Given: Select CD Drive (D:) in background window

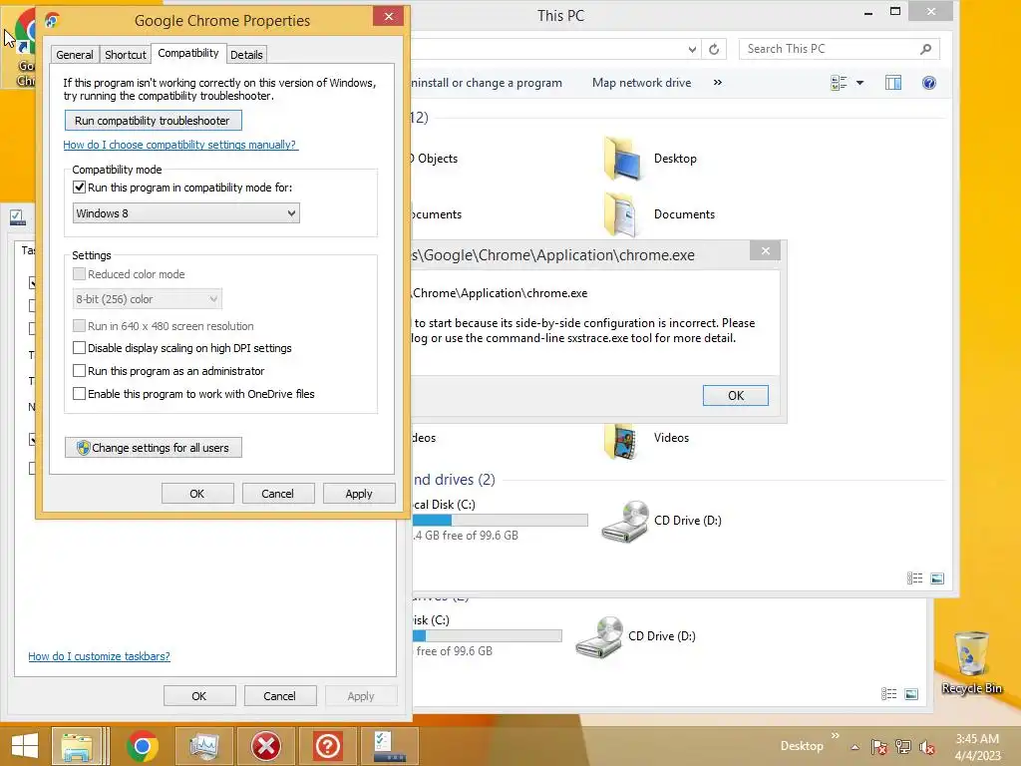Looking at the screenshot, I should click(635, 637).
